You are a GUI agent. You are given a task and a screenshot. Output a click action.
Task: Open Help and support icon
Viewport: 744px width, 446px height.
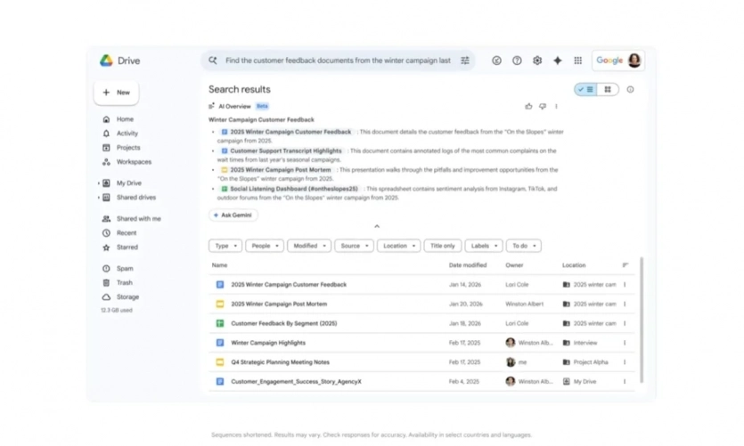517,61
